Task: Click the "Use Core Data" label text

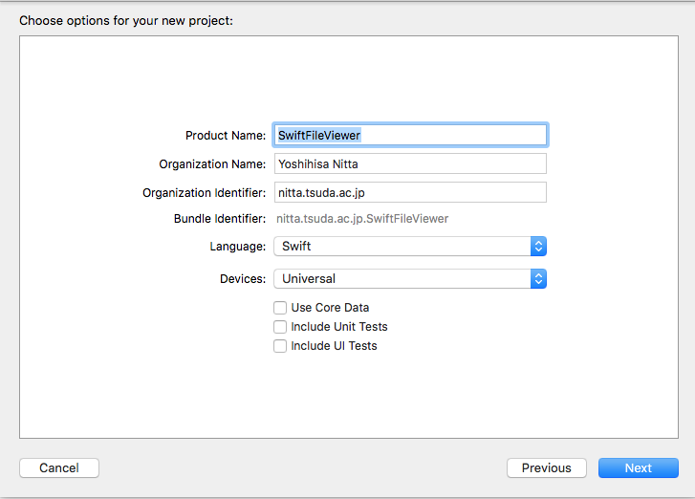Action: coord(330,308)
